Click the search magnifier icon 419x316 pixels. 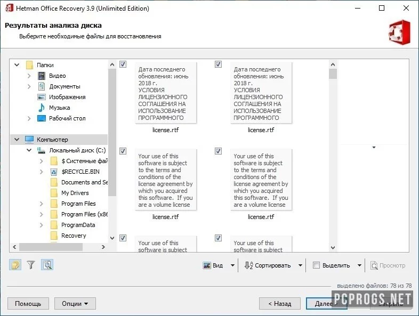point(47,265)
